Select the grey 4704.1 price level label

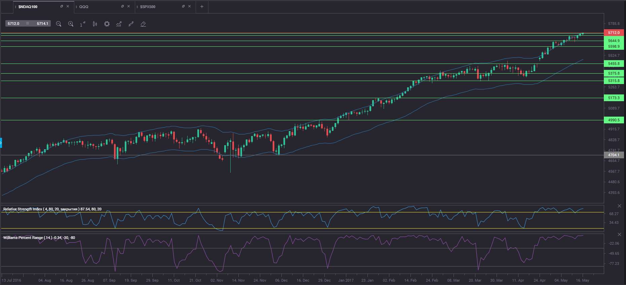pos(614,155)
